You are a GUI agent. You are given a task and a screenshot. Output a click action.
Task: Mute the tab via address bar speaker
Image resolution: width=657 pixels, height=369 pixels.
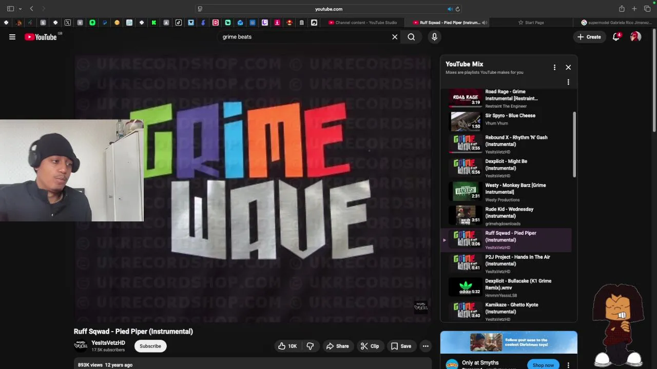click(x=450, y=9)
